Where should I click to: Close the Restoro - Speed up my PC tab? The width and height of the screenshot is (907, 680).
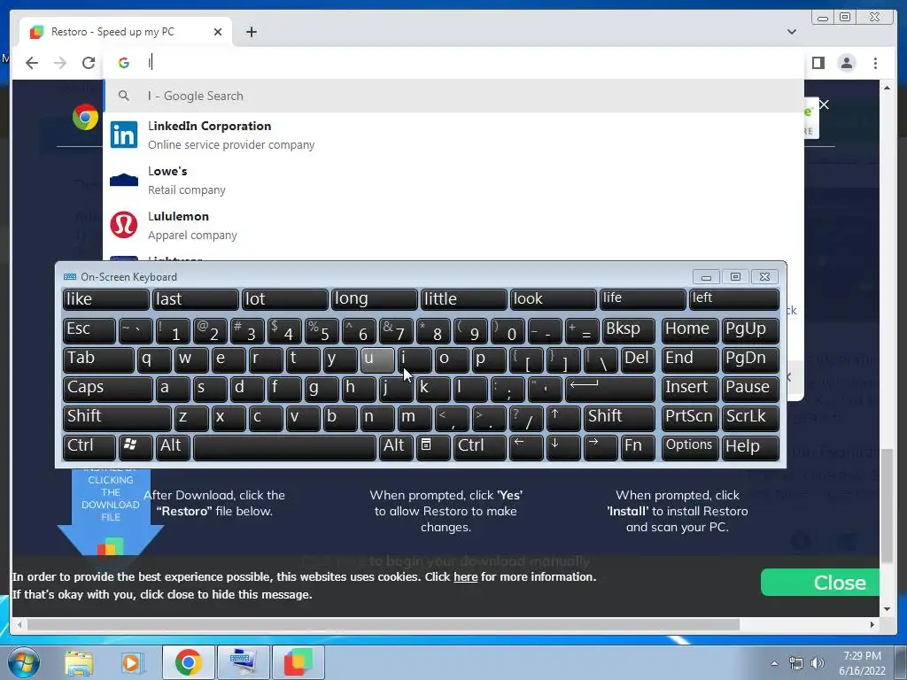coord(218,32)
